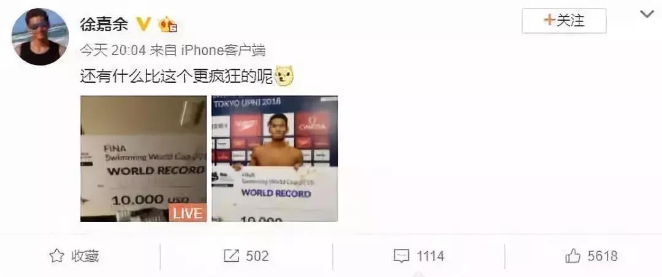Click the yellow verified V badge
This screenshot has width=662, height=277.
143,25
